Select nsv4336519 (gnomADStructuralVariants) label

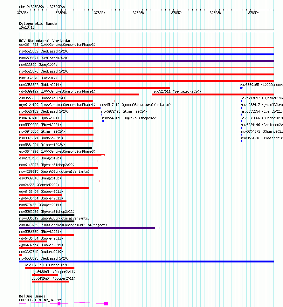coord(54,218)
